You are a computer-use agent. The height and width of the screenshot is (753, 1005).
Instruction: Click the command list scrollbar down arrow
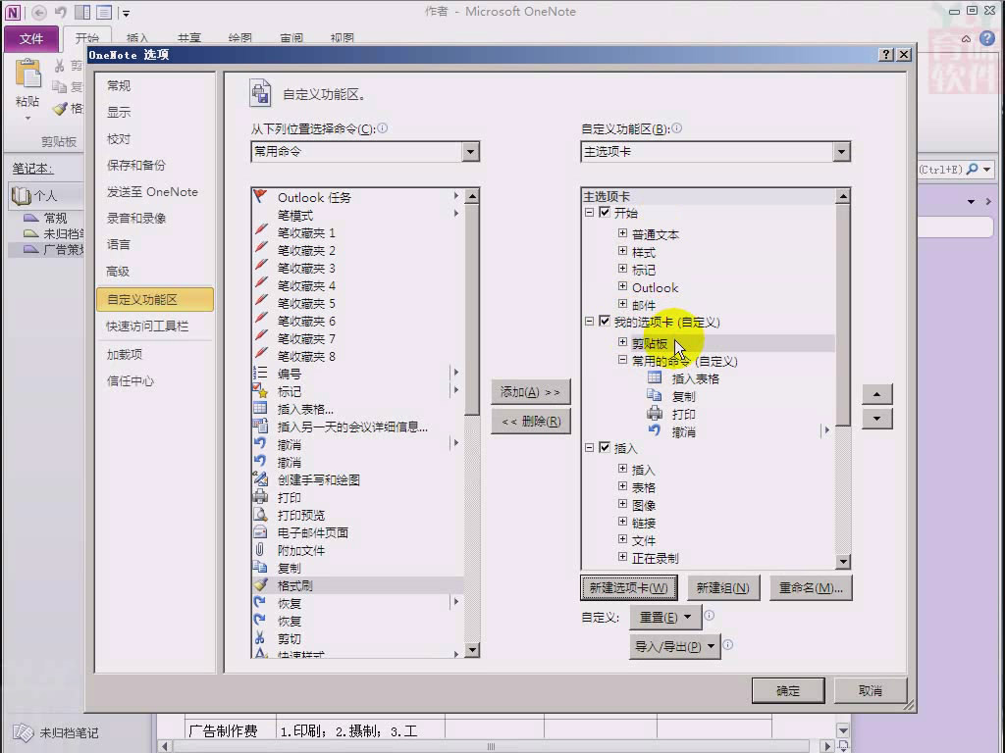tap(472, 650)
